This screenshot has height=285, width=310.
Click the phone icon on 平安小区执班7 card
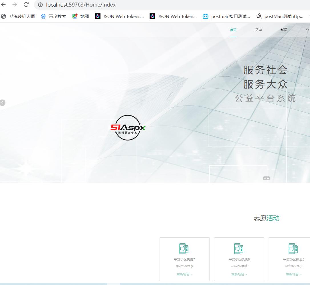pos(184,249)
